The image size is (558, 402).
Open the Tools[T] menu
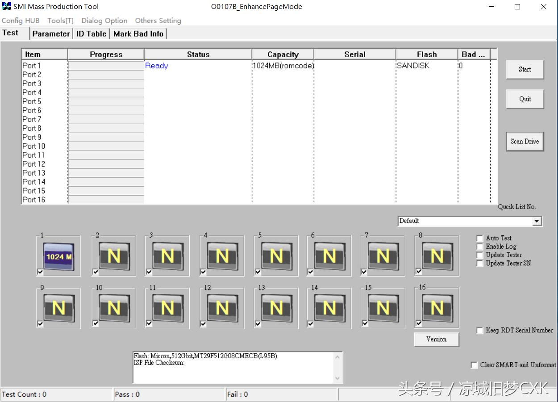(x=60, y=21)
